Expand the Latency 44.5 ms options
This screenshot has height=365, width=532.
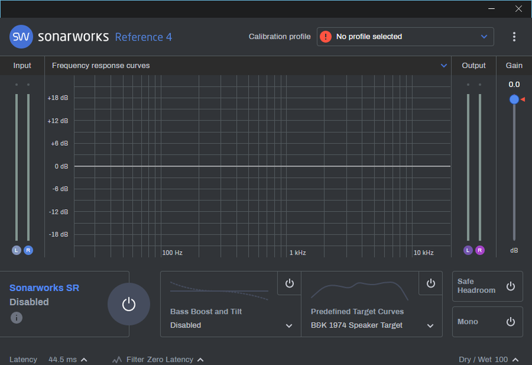84,360
